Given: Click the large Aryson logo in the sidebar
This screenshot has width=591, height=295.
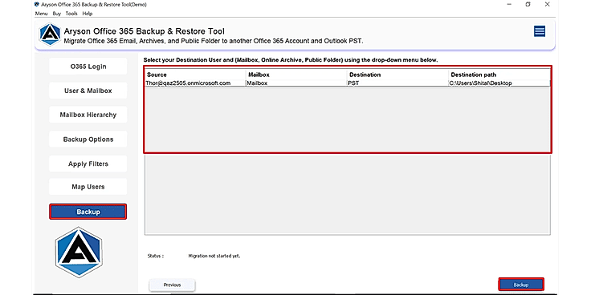Looking at the screenshot, I should [x=79, y=252].
